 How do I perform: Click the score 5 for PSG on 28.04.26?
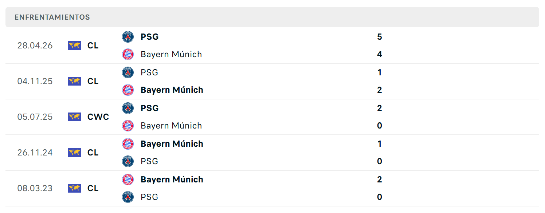380,37
